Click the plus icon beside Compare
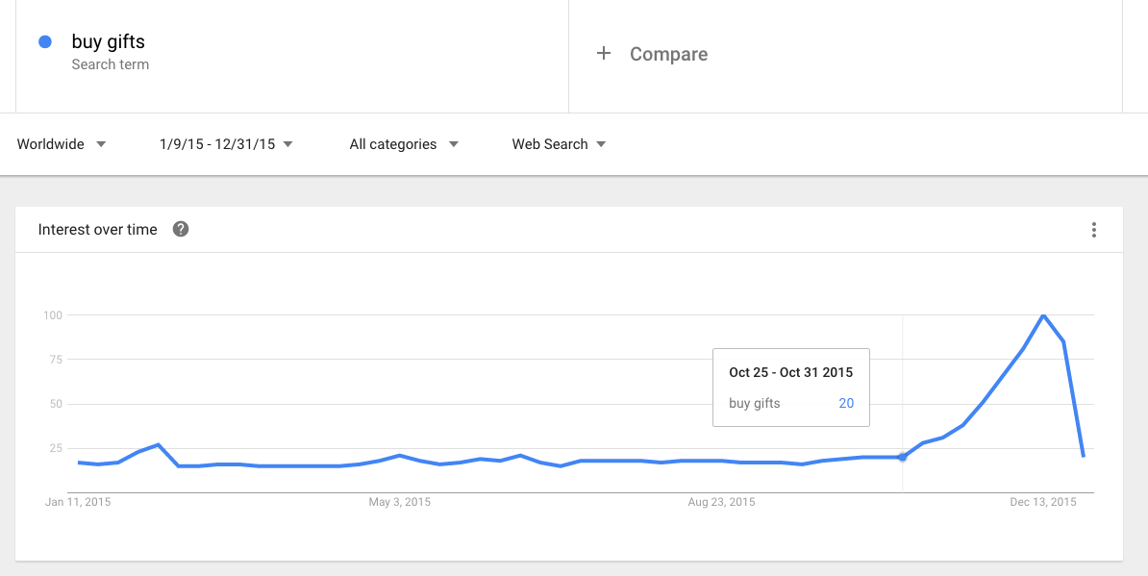Viewport: 1148px width, 576px height. pos(603,54)
